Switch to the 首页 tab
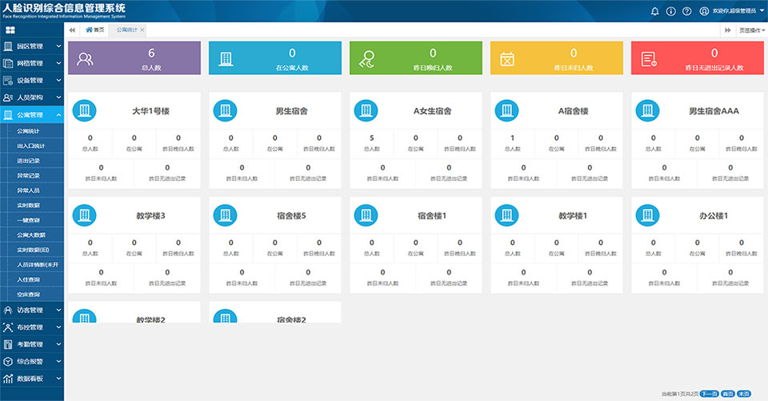Image resolution: width=768 pixels, height=401 pixels. 95,30
